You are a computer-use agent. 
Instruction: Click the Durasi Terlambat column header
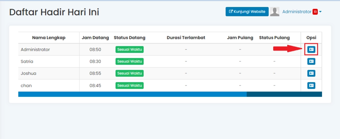coord(186,38)
